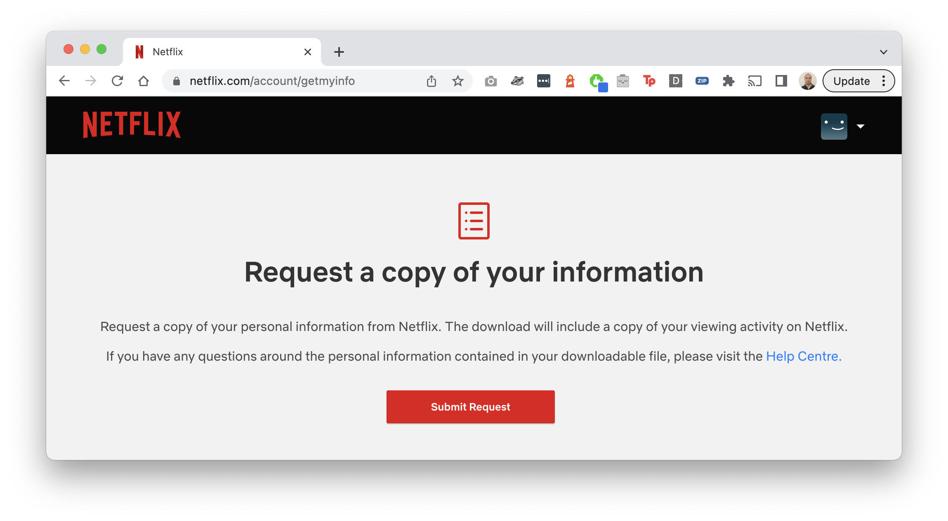948x521 pixels.
Task: Toggle the browser side panel
Action: point(781,81)
